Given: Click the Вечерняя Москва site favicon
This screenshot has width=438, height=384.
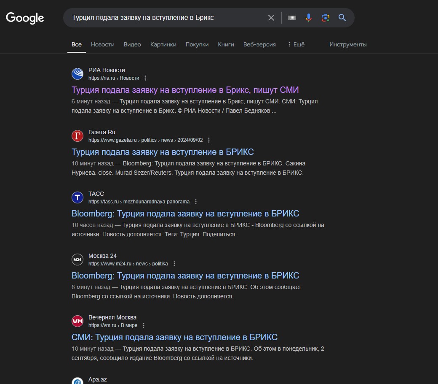Looking at the screenshot, I should [77, 321].
